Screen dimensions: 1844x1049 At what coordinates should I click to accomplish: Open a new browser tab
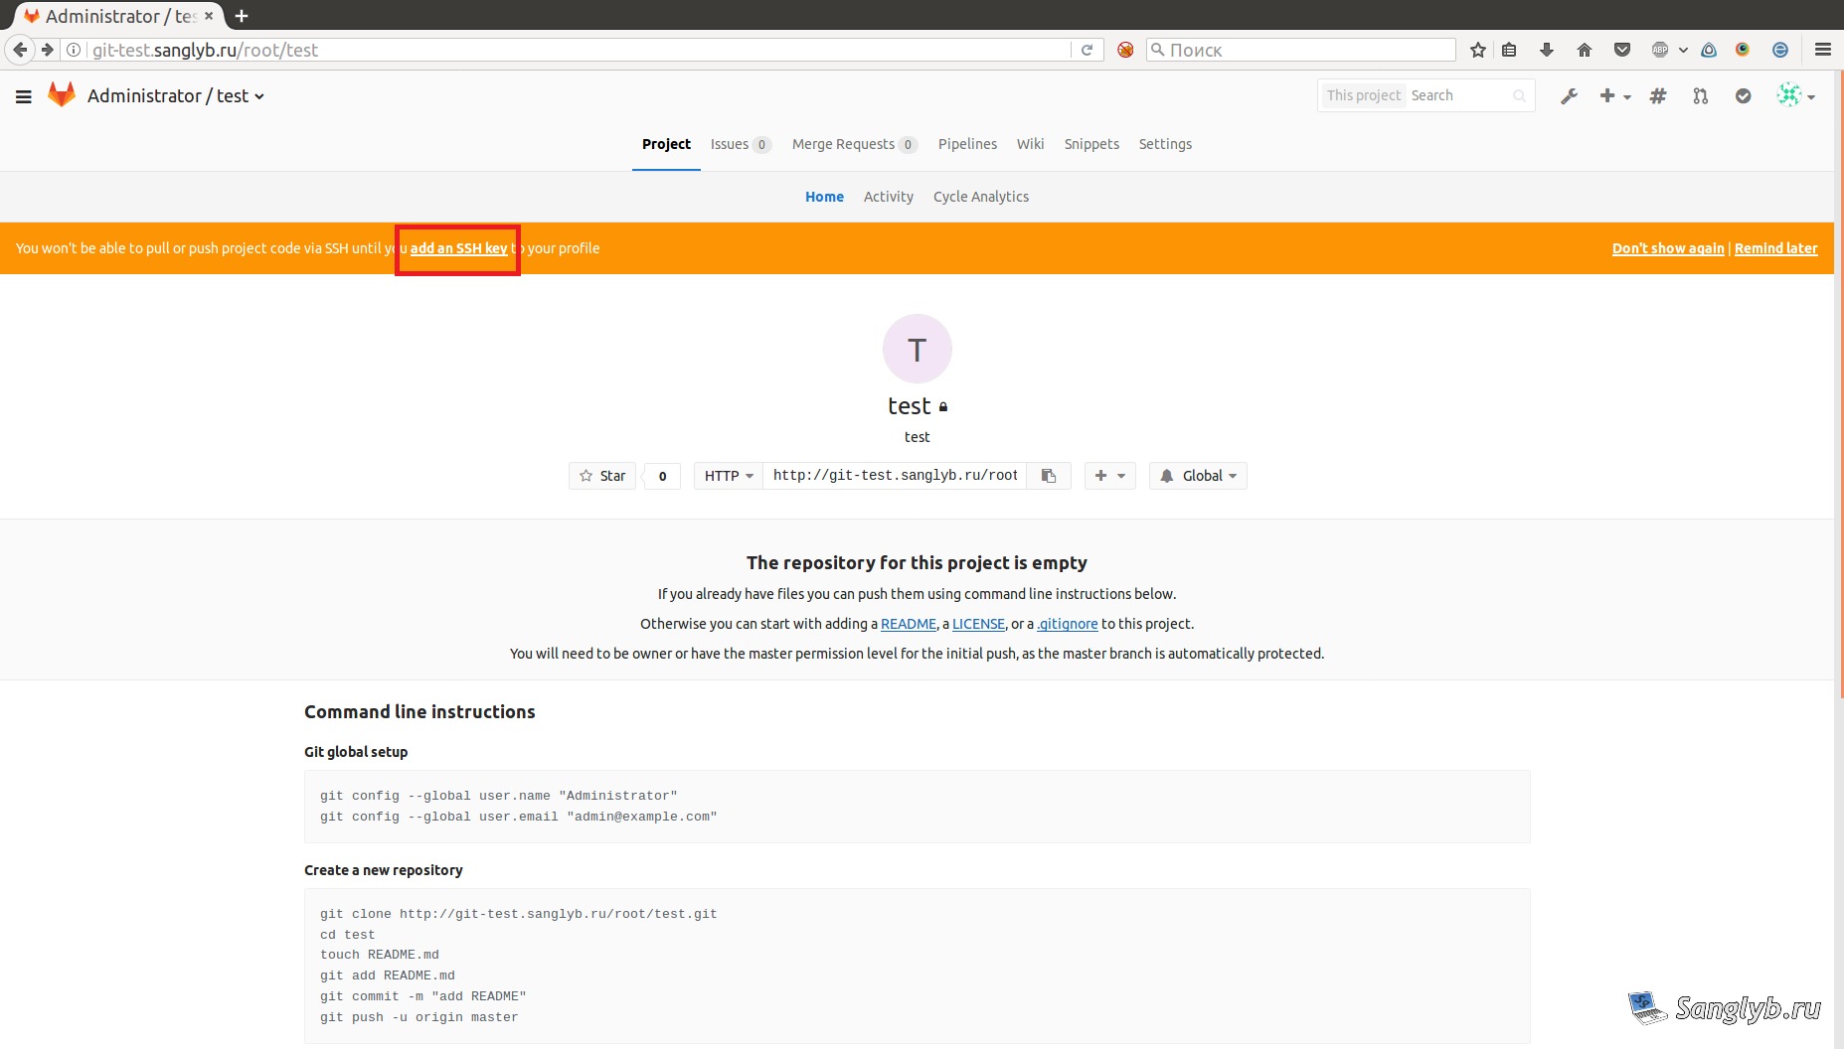(242, 16)
